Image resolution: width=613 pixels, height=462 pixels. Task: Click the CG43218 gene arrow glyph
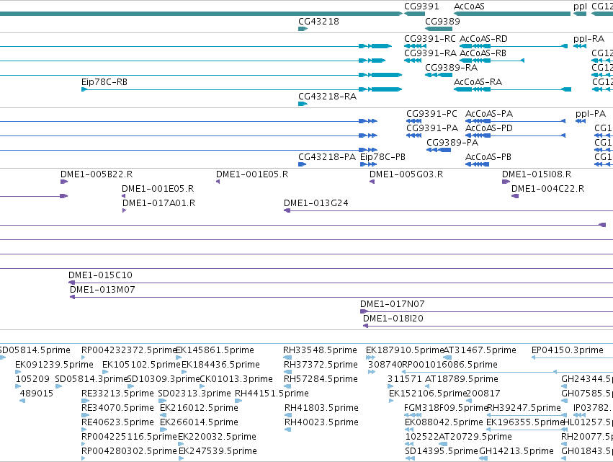pyautogui.click(x=303, y=29)
